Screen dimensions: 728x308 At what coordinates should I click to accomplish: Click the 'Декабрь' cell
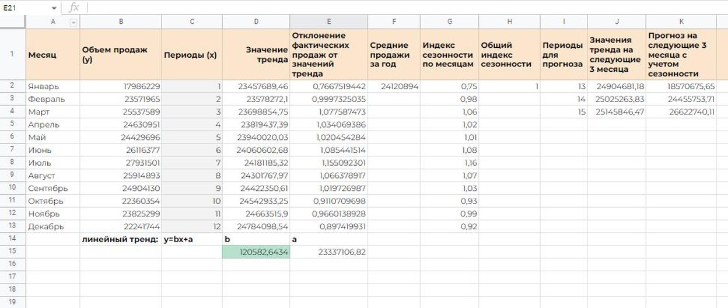click(52, 226)
